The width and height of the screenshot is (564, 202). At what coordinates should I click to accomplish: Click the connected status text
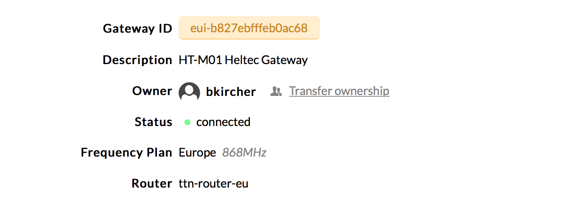pyautogui.click(x=223, y=122)
